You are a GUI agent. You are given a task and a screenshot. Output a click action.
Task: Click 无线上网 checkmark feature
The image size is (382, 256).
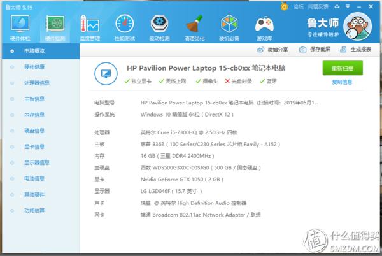click(x=173, y=81)
